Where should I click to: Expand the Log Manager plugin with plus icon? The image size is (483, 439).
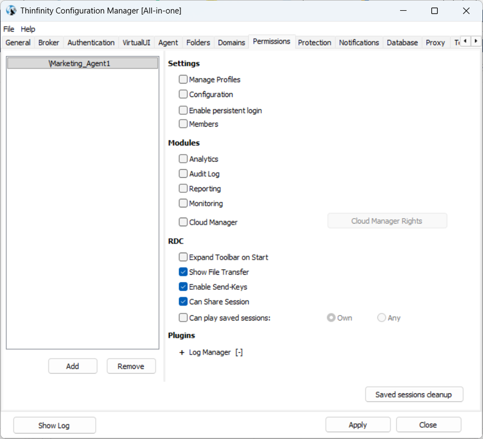(182, 352)
